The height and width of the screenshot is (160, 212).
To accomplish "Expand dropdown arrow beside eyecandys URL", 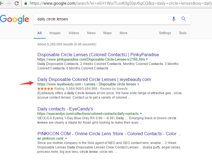I will [x=141, y=113].
